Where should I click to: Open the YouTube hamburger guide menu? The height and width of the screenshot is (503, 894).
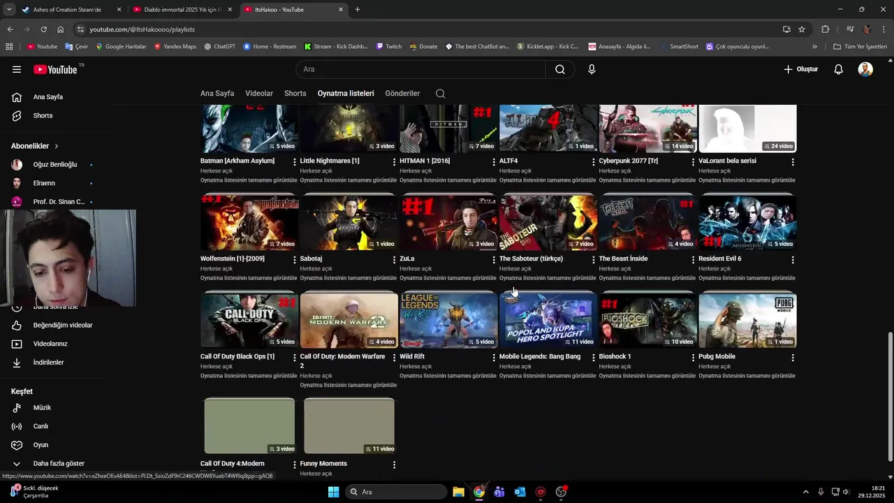point(17,69)
